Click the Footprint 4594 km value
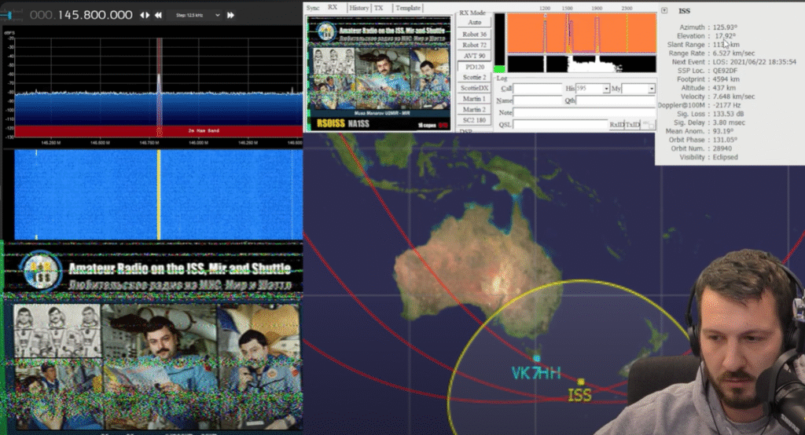Screen dimensions: 805x435 coord(726,79)
